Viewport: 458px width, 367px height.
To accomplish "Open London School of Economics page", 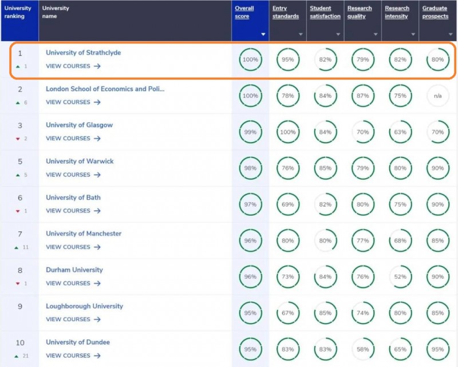I will (105, 89).
